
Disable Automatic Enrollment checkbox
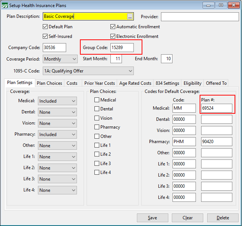(x=113, y=27)
